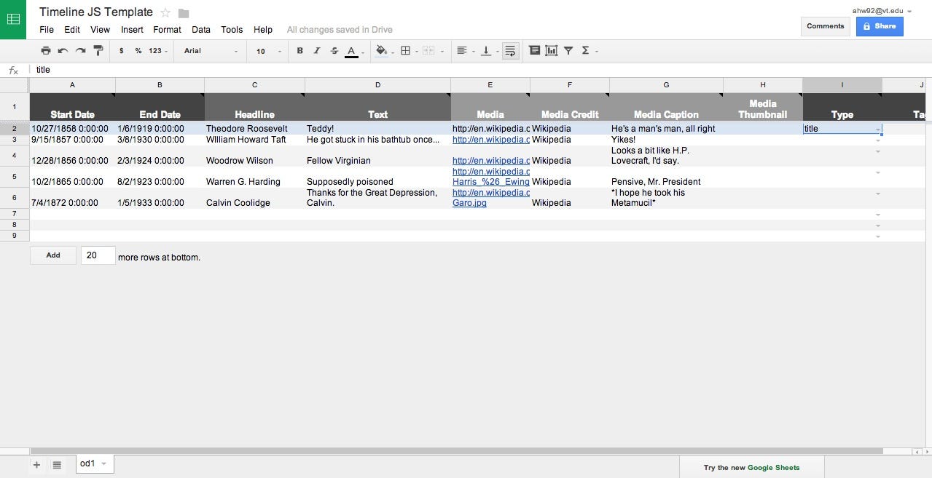Click the Filter icon in toolbar
The image size is (932, 478).
click(x=569, y=50)
